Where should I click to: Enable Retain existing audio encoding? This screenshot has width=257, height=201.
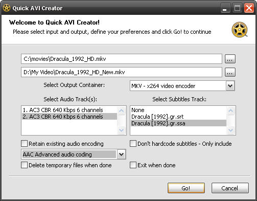pos(24,144)
